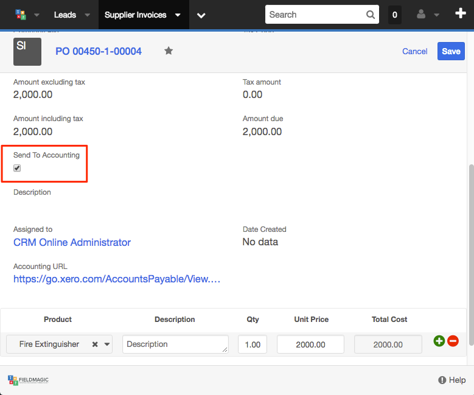This screenshot has height=395, width=474.
Task: Click the Total Cost field 2000.00
Action: (388, 344)
